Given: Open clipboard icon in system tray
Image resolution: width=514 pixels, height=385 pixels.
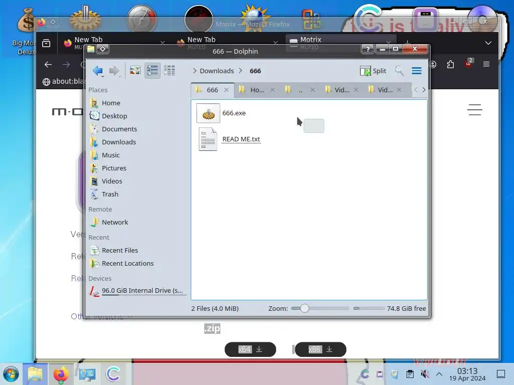Looking at the screenshot, I should coord(410,374).
